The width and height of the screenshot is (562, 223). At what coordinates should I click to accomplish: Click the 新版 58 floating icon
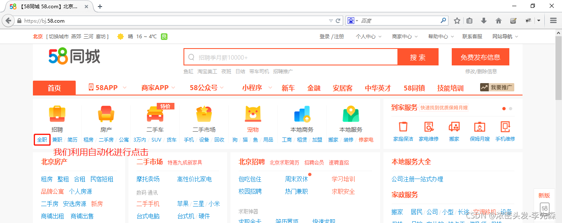[544, 208]
